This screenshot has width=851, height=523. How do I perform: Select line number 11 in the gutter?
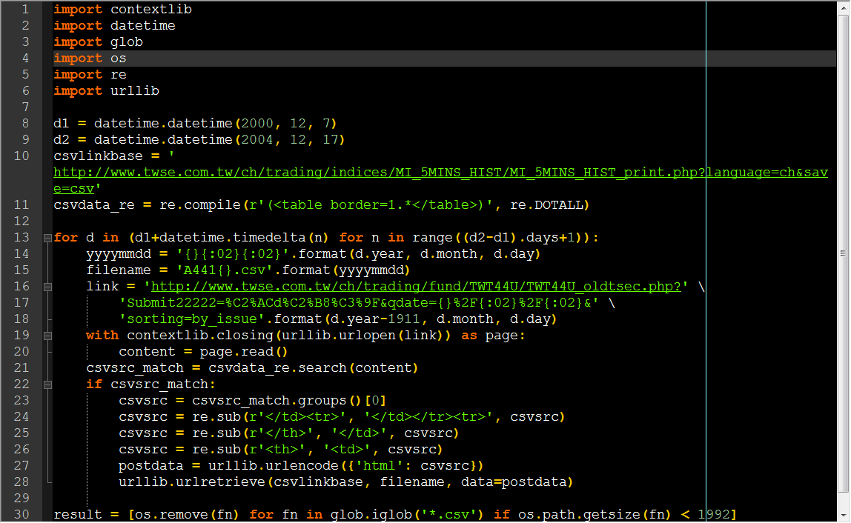21,205
